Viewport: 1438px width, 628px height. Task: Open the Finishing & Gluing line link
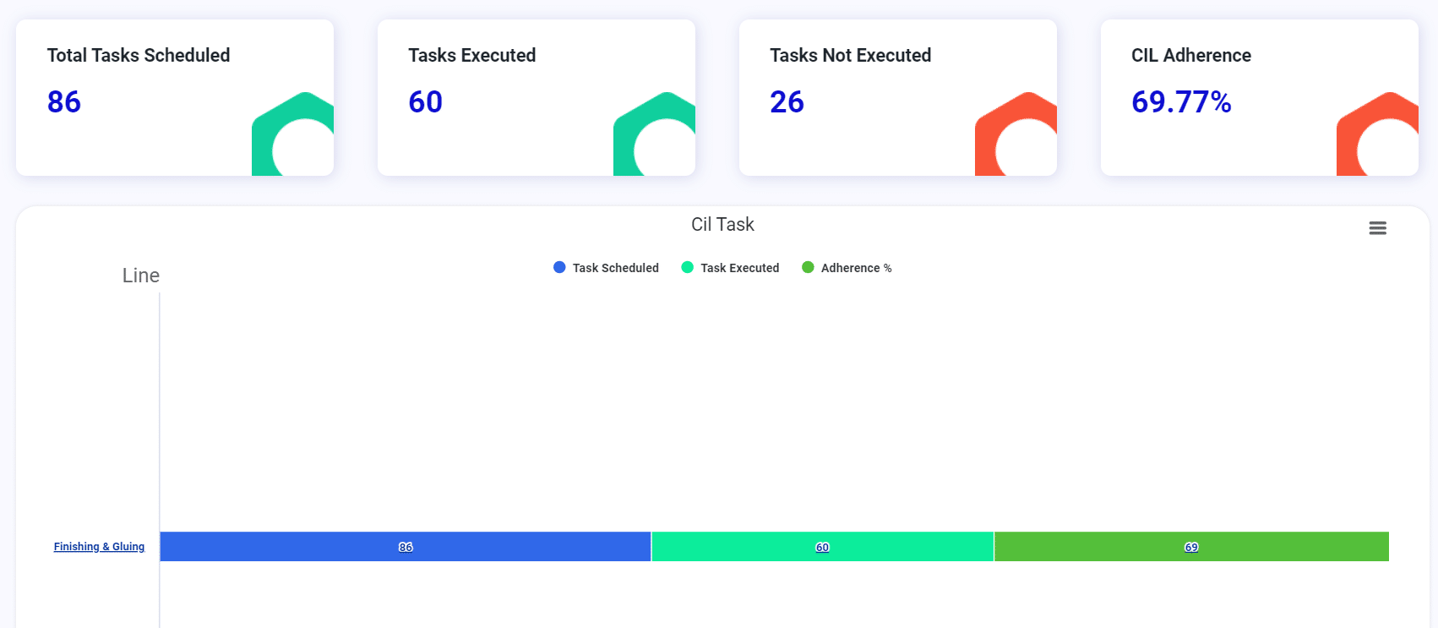(99, 547)
